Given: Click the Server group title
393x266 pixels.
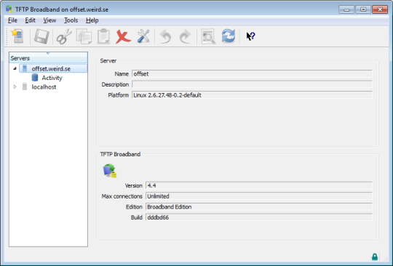Looking at the screenshot, I should pyautogui.click(x=108, y=61).
